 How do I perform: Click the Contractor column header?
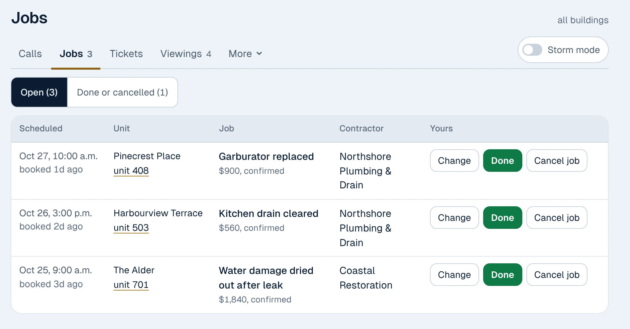click(362, 128)
